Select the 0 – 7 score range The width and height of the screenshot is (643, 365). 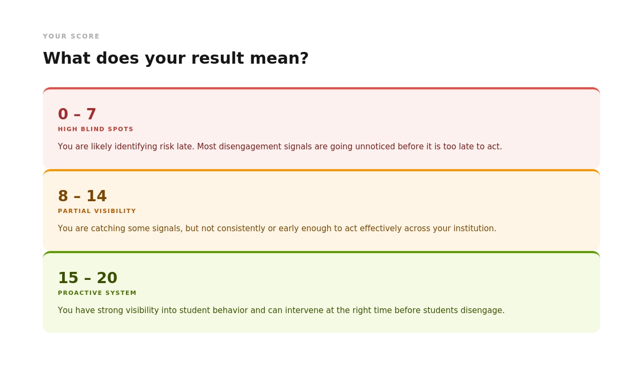[x=77, y=114]
